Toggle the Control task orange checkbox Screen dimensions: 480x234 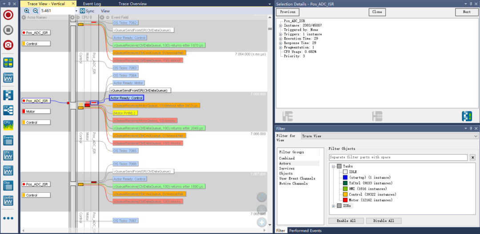[x=345, y=195]
